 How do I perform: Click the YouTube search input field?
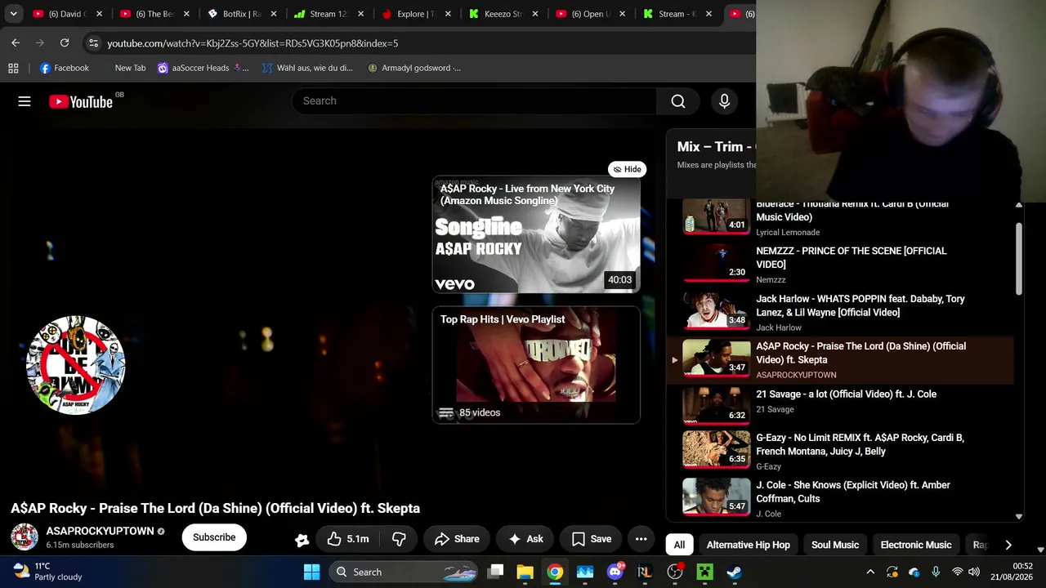[x=474, y=101]
